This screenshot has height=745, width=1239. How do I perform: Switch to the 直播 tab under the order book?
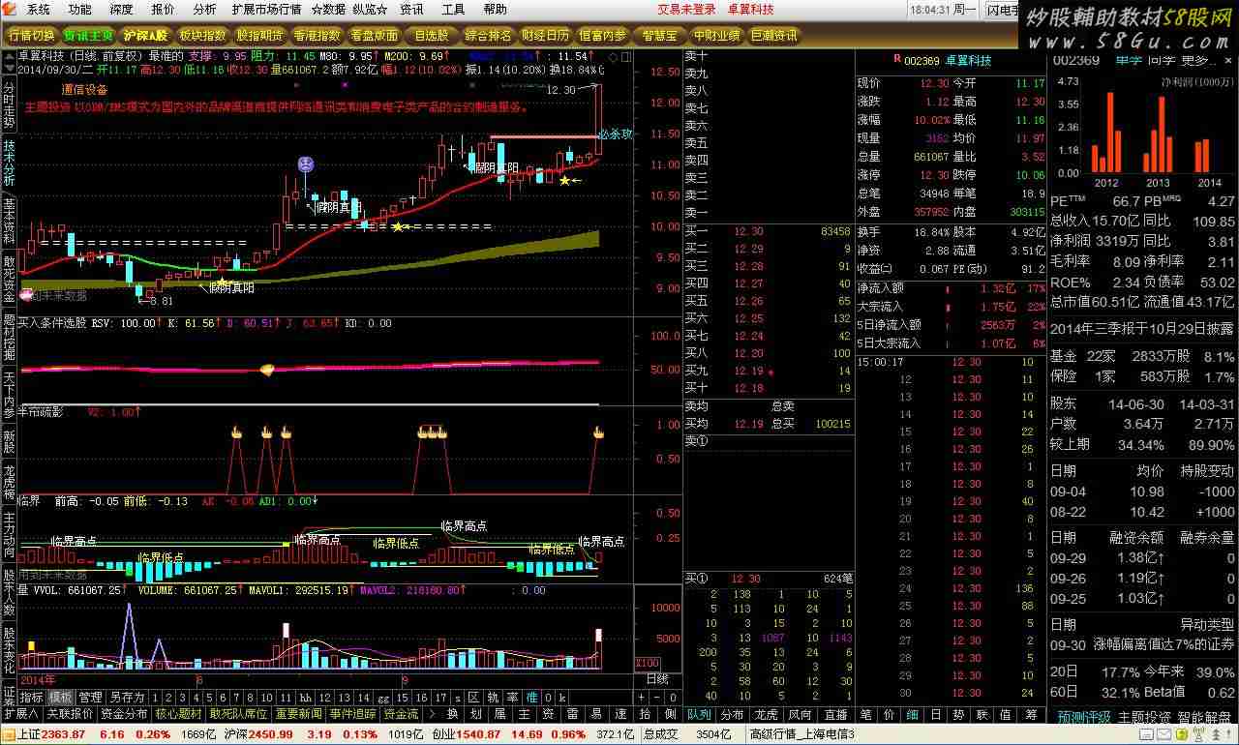[834, 714]
